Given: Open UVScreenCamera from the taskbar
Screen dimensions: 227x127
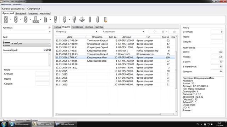Looking at the screenshot, I should click(65, 124).
